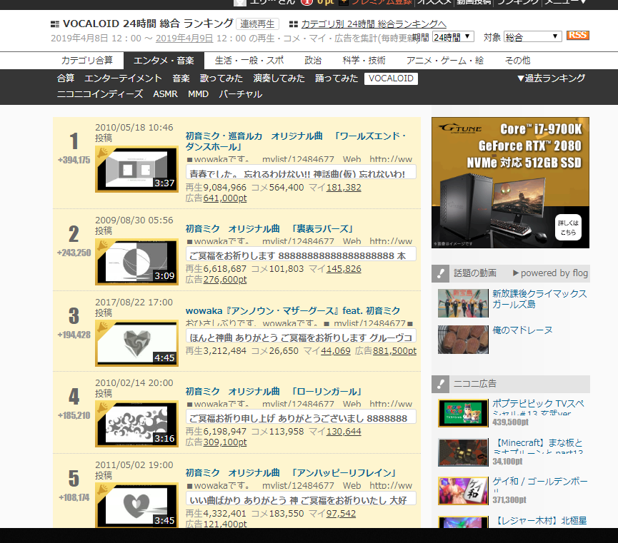Expand the ▼過去ランキング menu
This screenshot has height=543, width=618.
(551, 78)
